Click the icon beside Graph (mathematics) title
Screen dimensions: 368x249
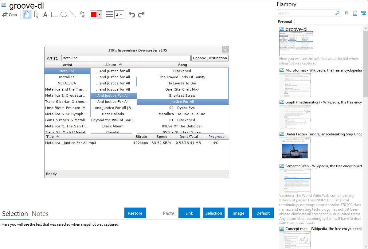(x=282, y=102)
